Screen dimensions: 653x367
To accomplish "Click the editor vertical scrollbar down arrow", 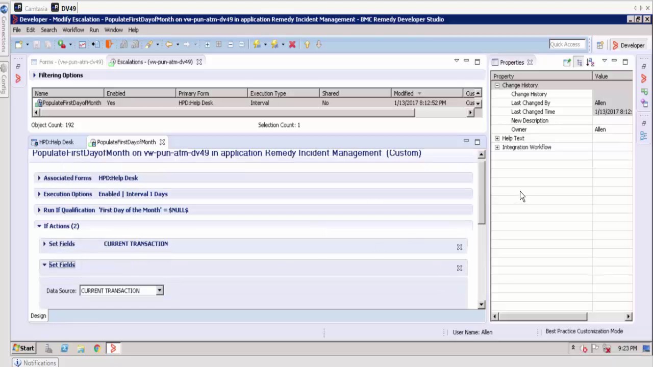I will (481, 304).
